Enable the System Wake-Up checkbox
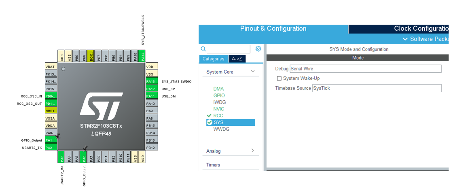 pyautogui.click(x=279, y=78)
